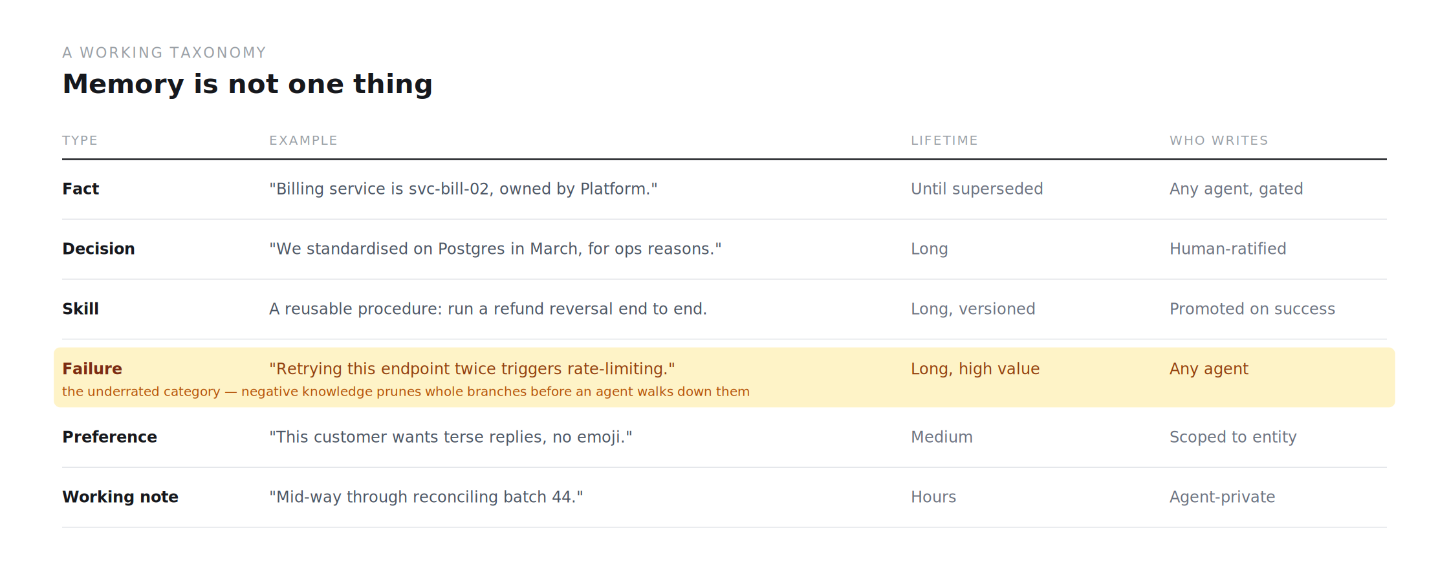Click the underrated category note text
The height and width of the screenshot is (579, 1449).
pos(406,392)
